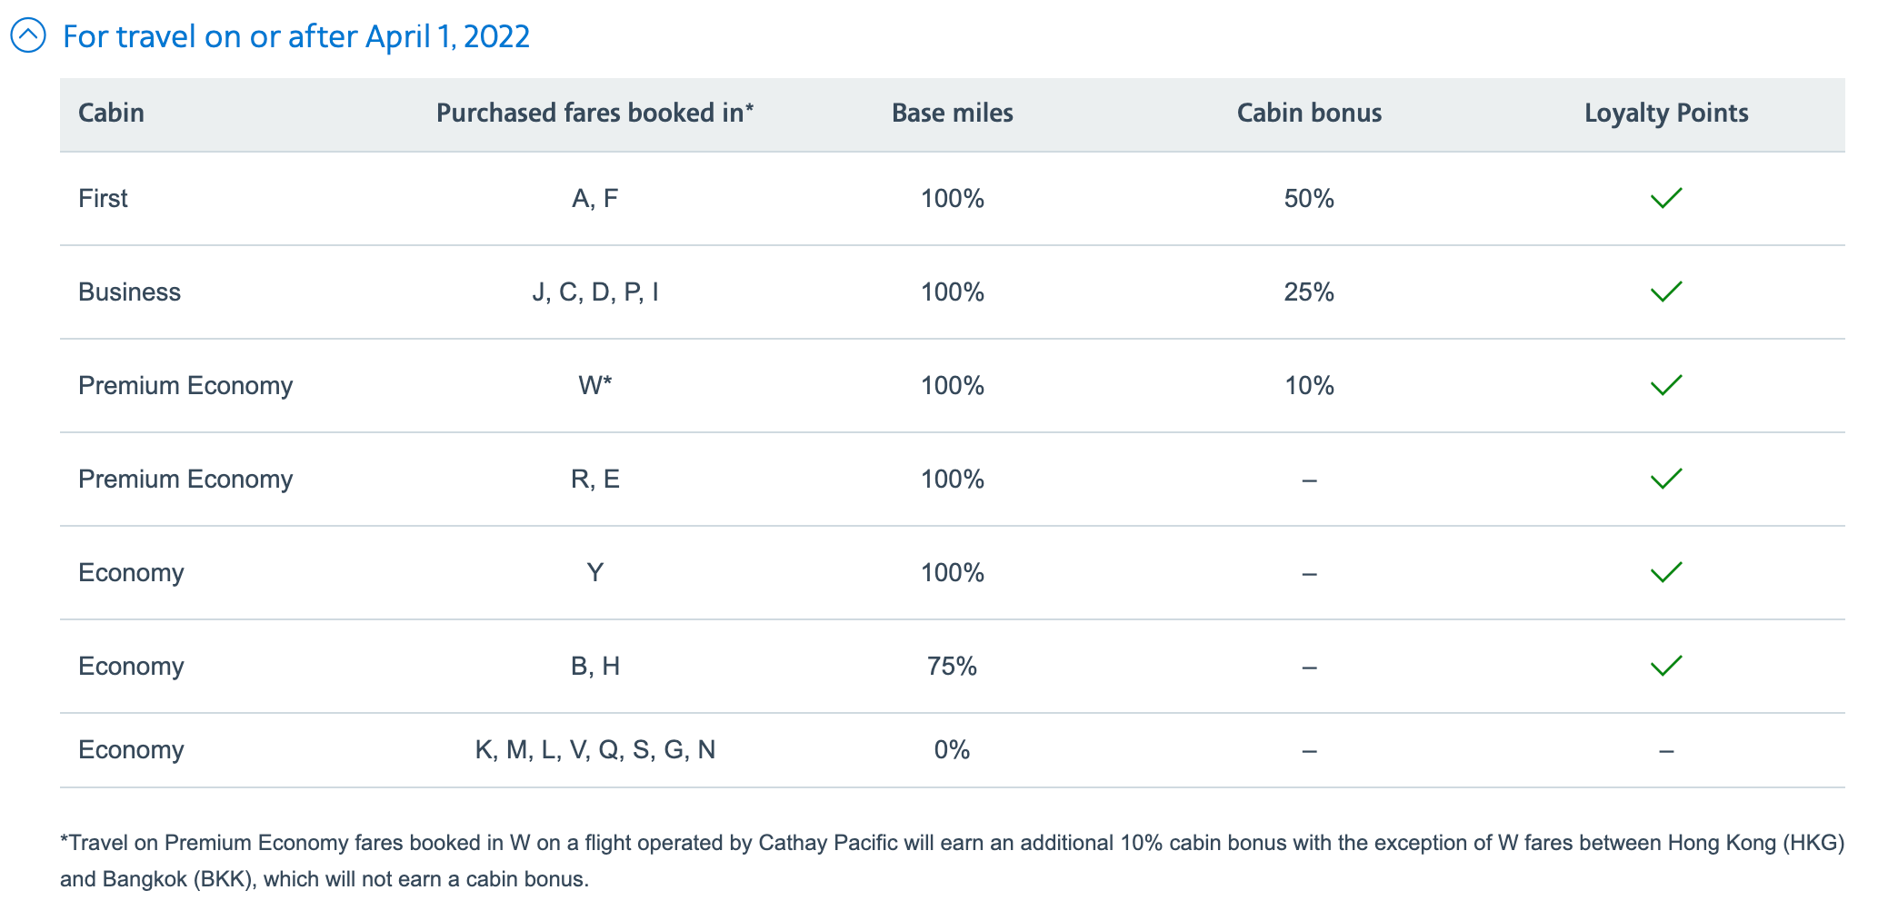Select the checkmark for Economy Y fares
Screen dimensions: 1898x910
(x=1666, y=572)
